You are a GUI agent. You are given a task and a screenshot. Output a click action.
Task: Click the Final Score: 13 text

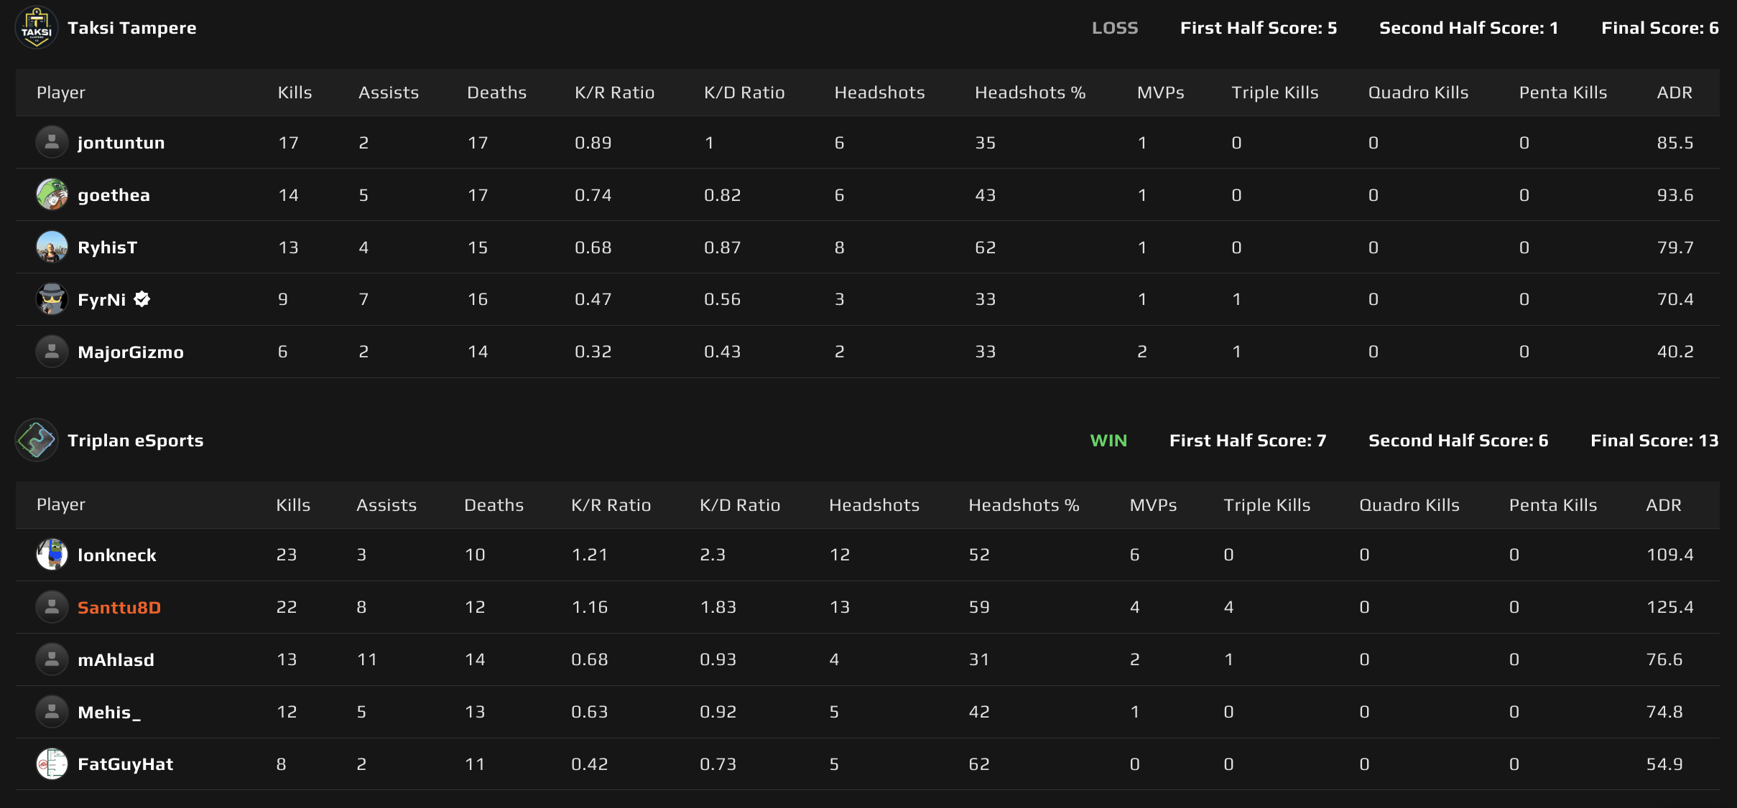[x=1654, y=440]
